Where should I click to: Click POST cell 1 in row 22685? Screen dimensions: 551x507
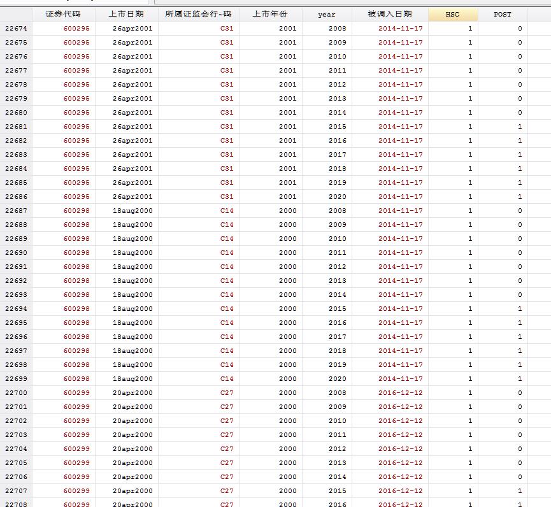tap(503, 183)
